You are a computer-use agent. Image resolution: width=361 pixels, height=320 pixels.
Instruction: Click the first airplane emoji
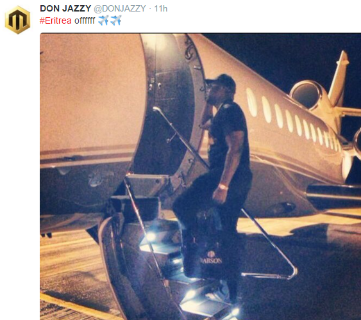point(103,20)
